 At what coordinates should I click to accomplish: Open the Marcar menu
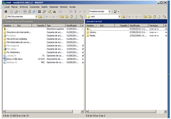(14, 7)
